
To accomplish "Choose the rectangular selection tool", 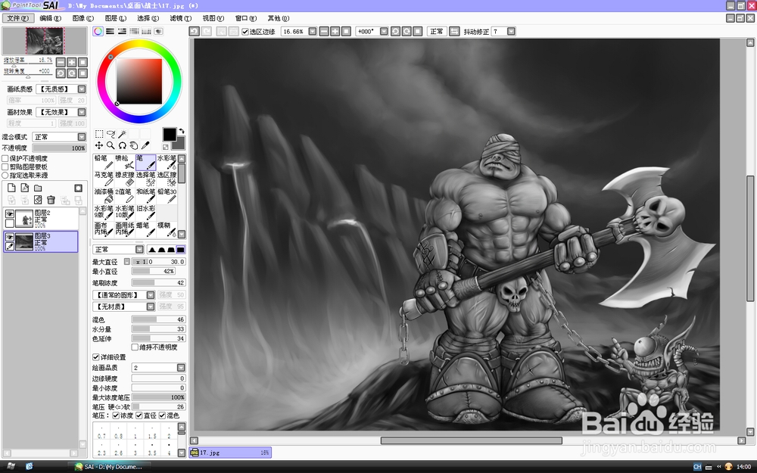I will [x=99, y=134].
